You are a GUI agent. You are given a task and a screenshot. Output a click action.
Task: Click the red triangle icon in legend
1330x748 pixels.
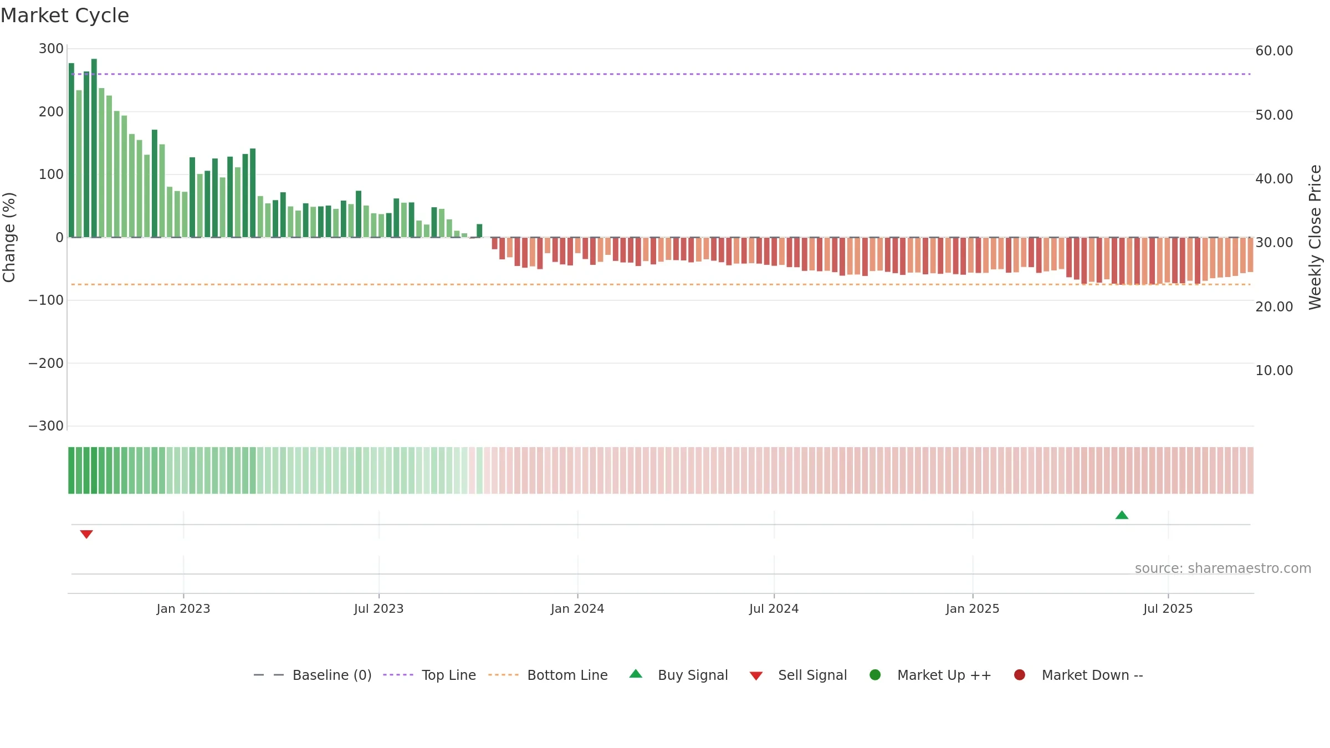[x=756, y=676]
